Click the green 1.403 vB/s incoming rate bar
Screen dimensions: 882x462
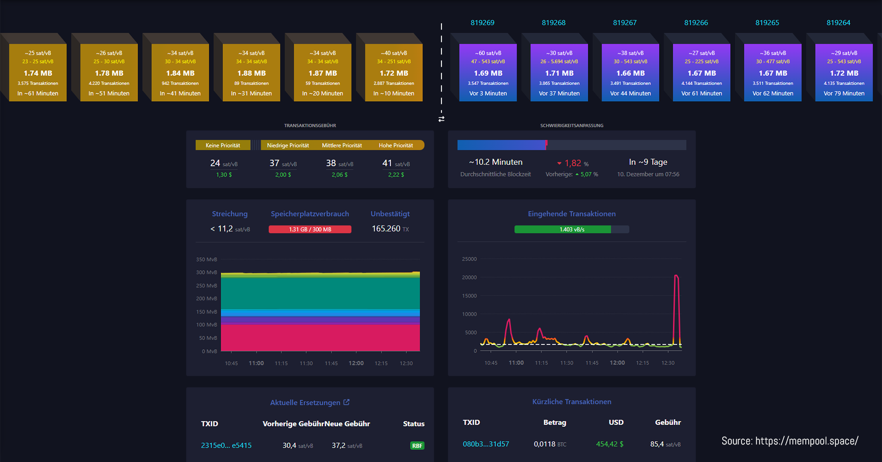(572, 229)
